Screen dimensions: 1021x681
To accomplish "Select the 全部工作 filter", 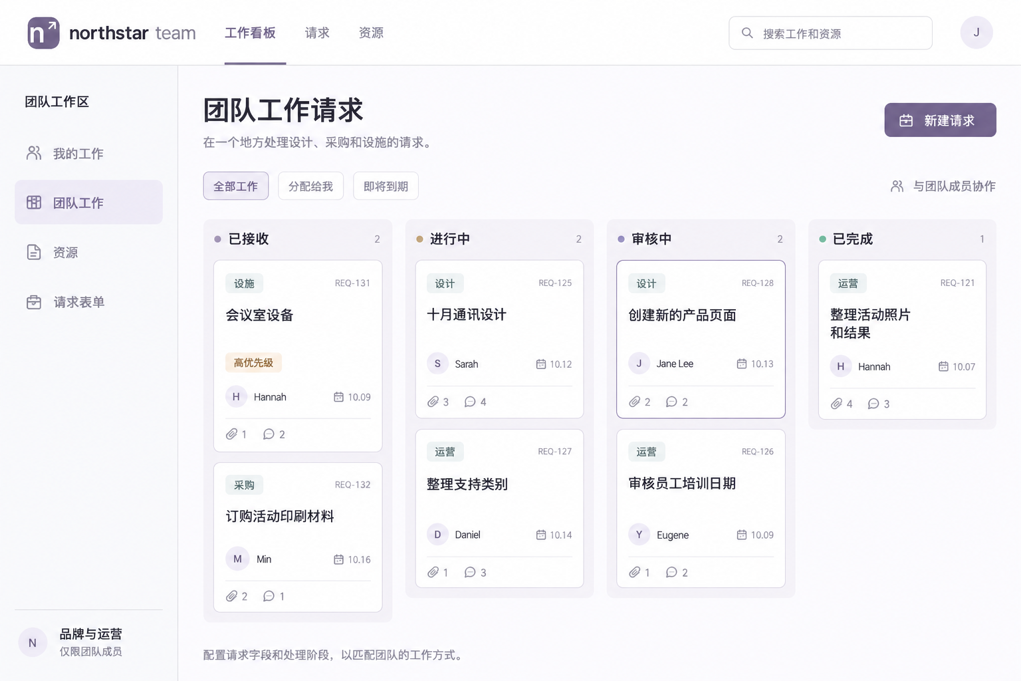I will coord(236,186).
